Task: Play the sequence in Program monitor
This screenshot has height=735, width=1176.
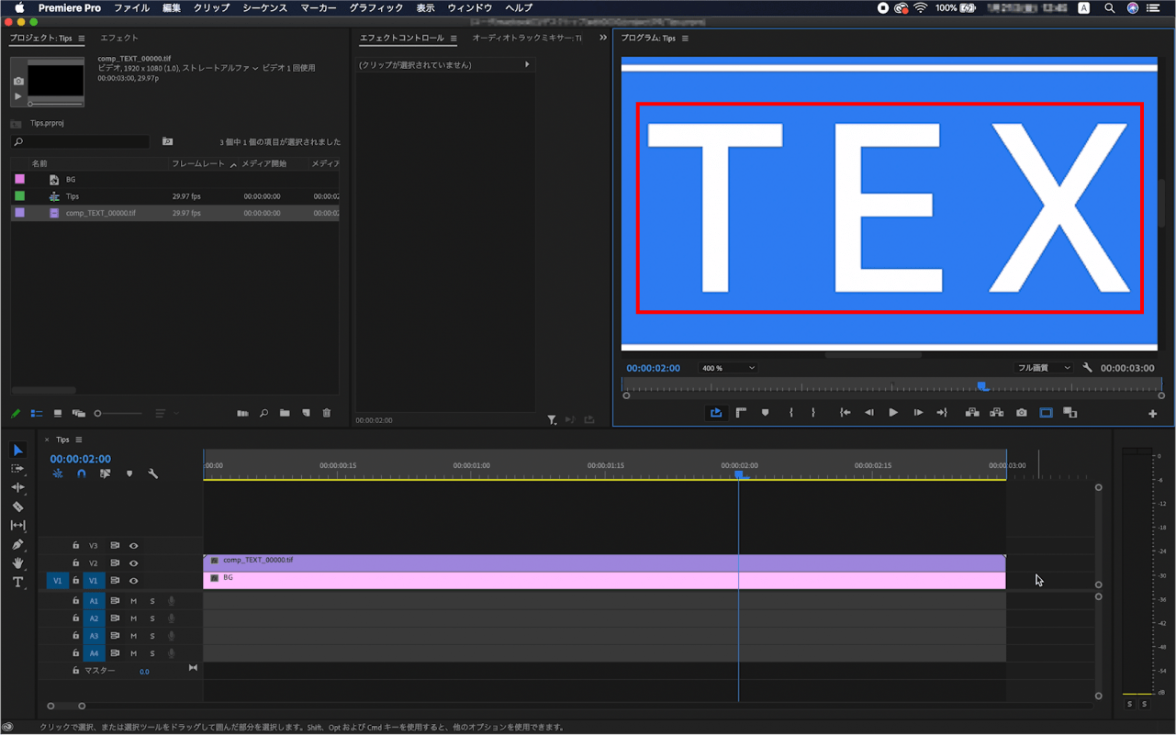Action: [x=893, y=413]
